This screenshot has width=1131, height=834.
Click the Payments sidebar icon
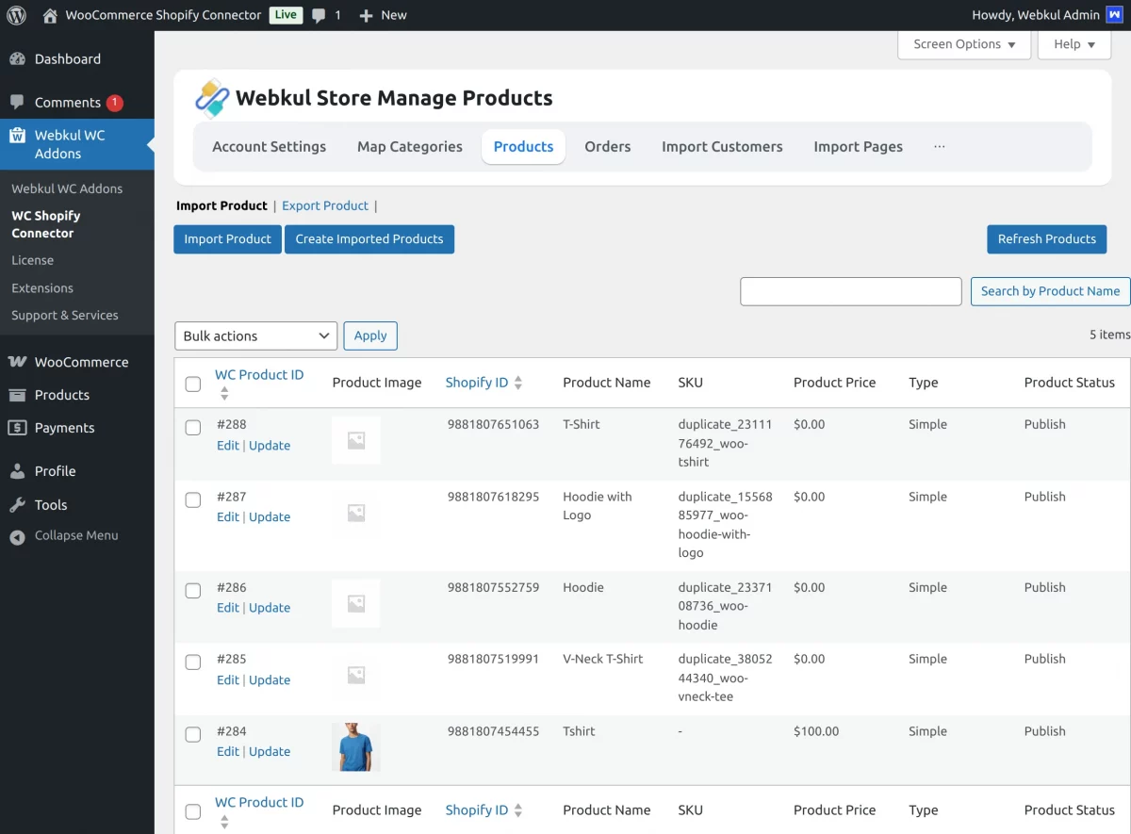pyautogui.click(x=19, y=428)
